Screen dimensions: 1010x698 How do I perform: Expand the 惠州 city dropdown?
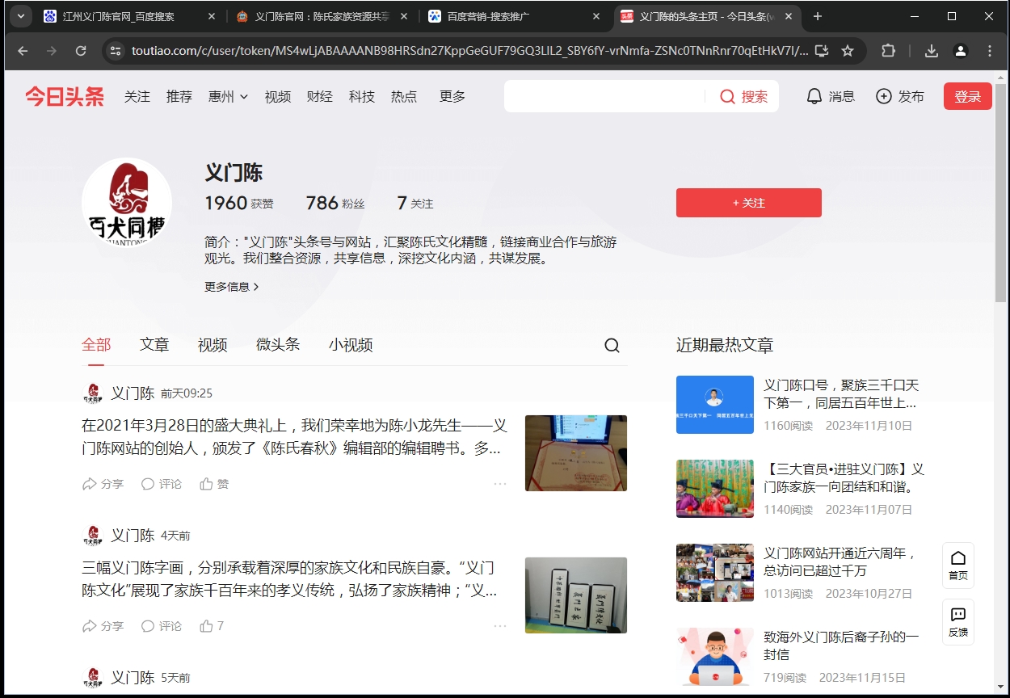tap(228, 97)
